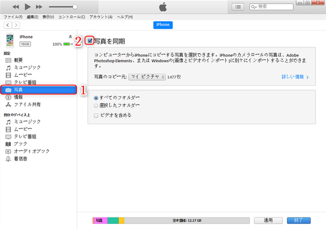This screenshot has width=326, height=229.
Task: Click the 空き領域 12.17 GB free space bar
Action: (187, 220)
